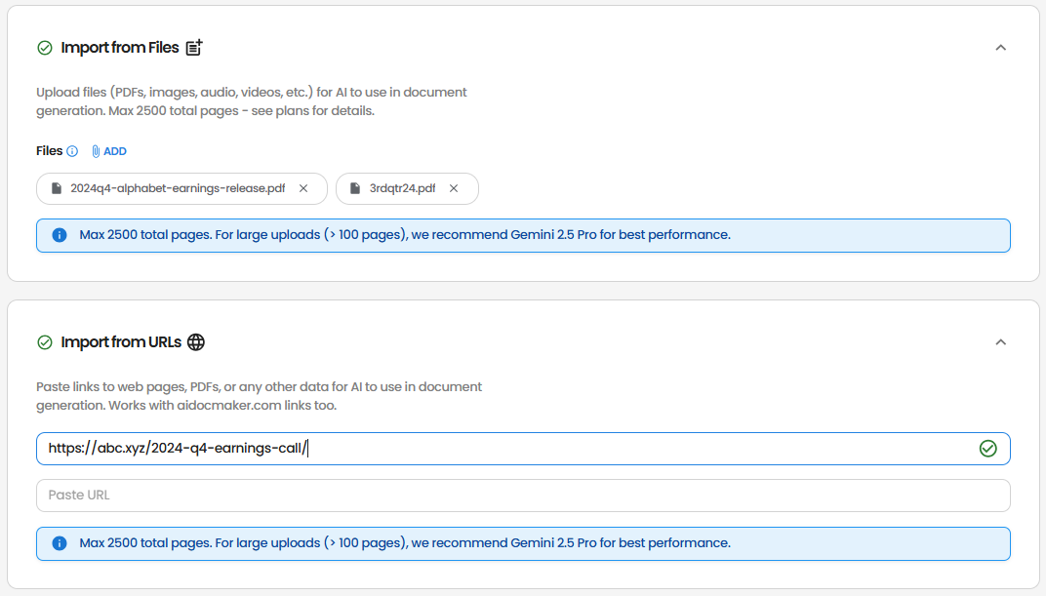Image resolution: width=1046 pixels, height=596 pixels.
Task: Click the paperclip icon beside ADD
Action: 96,151
